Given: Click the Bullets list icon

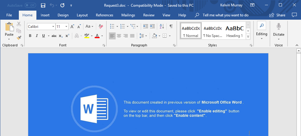Looking at the screenshot, I should (112, 26).
